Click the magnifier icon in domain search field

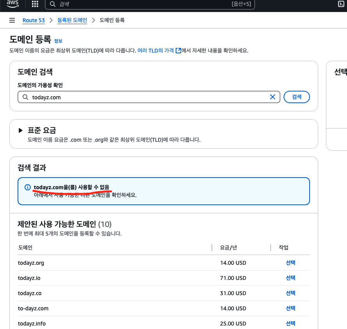(x=25, y=97)
